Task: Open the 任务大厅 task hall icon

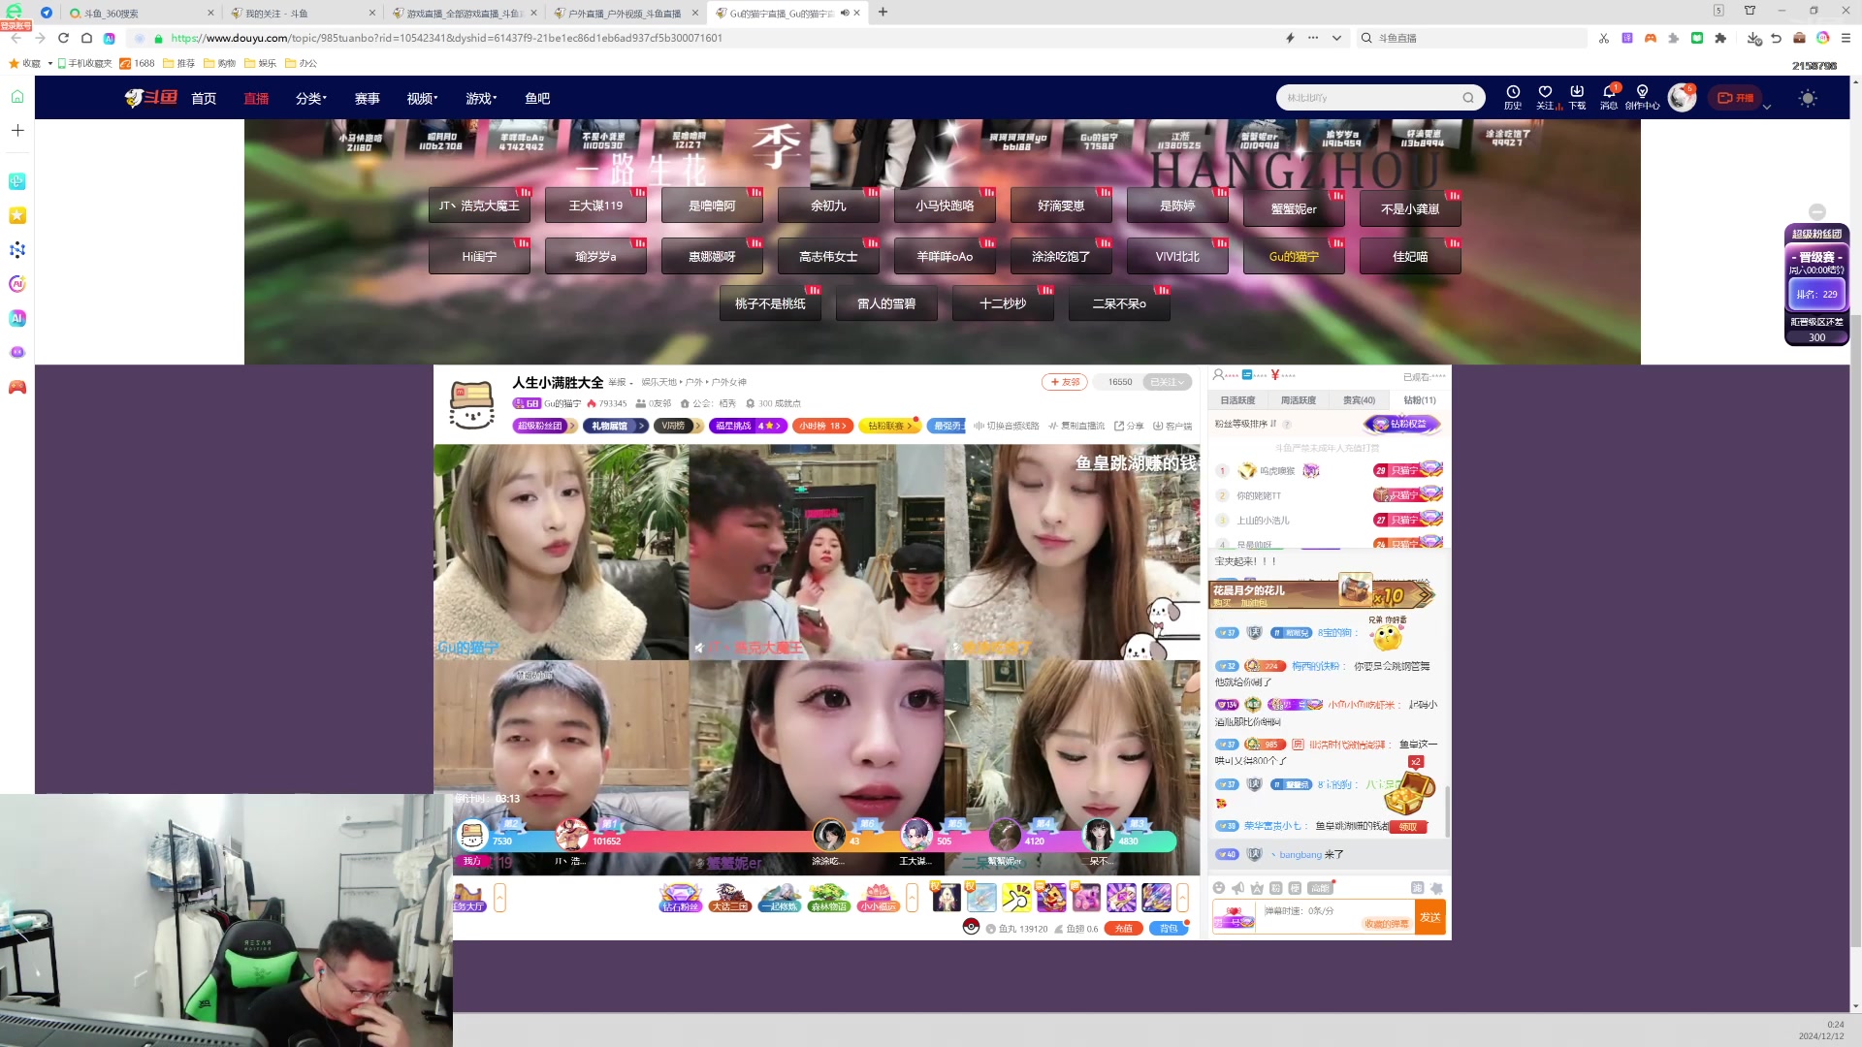Action: (468, 898)
